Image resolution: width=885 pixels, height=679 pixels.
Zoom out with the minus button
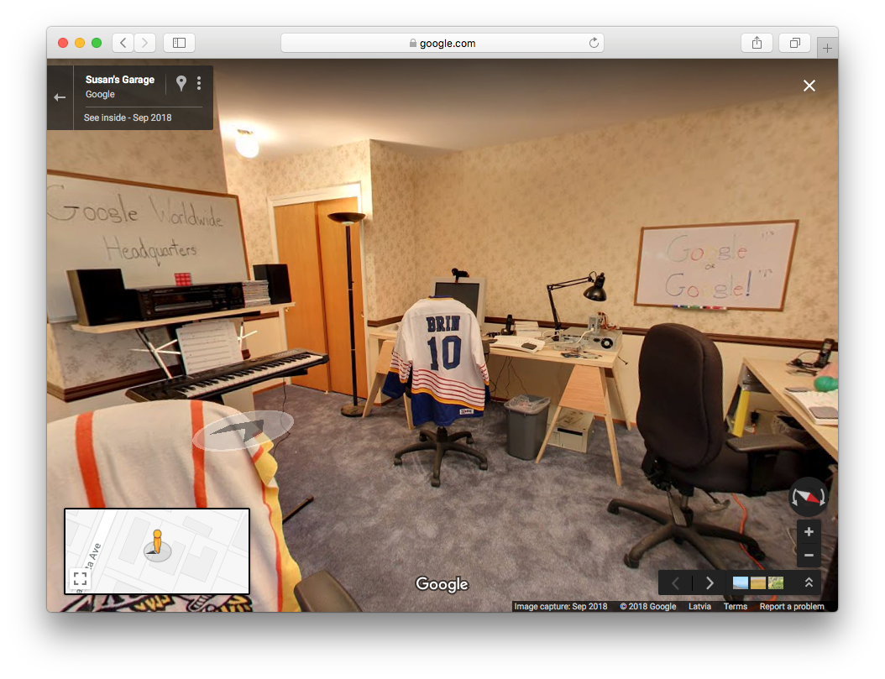click(809, 555)
